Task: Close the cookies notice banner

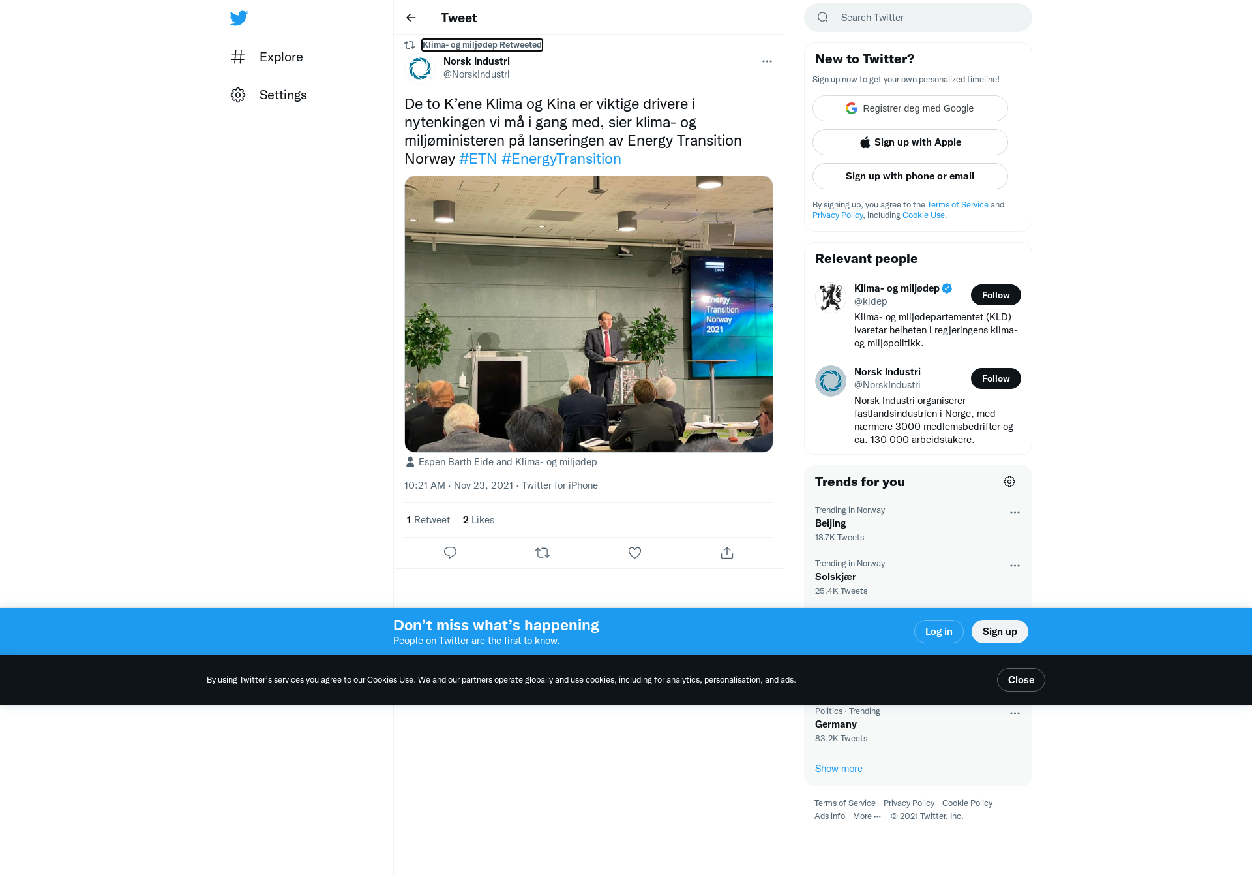Action: [1021, 680]
